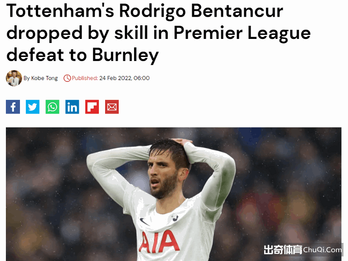The width and height of the screenshot is (348, 261).
Task: Open the author's round avatar photo
Action: coord(14,78)
